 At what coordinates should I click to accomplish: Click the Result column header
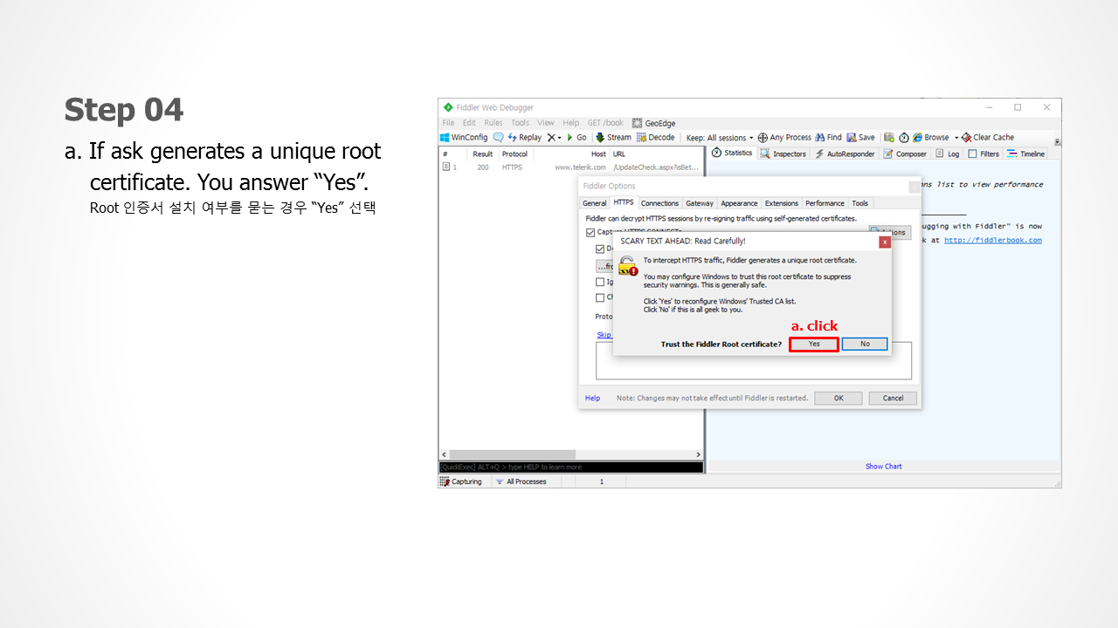click(x=483, y=154)
